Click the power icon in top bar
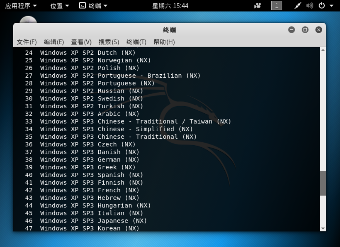Image resolution: width=340 pixels, height=247 pixels. (322, 6)
